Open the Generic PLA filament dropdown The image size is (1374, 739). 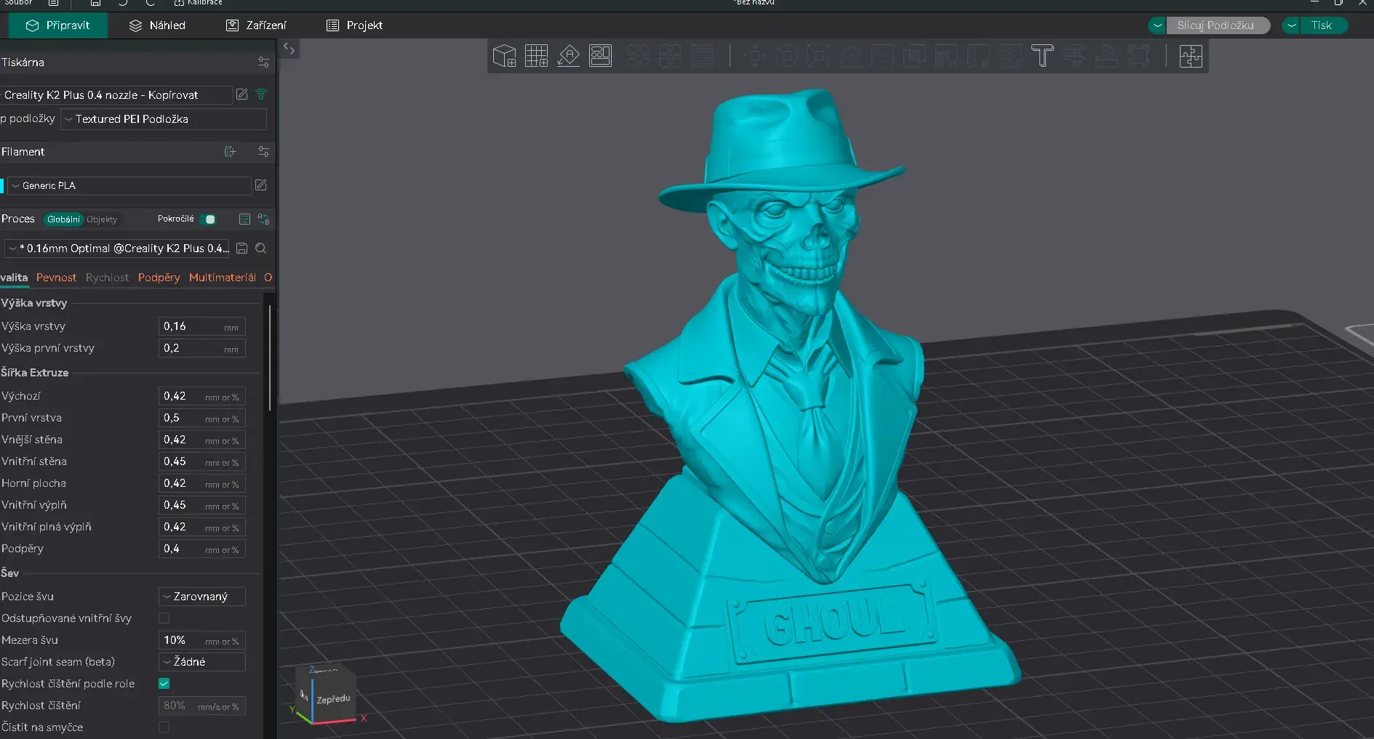coord(129,186)
